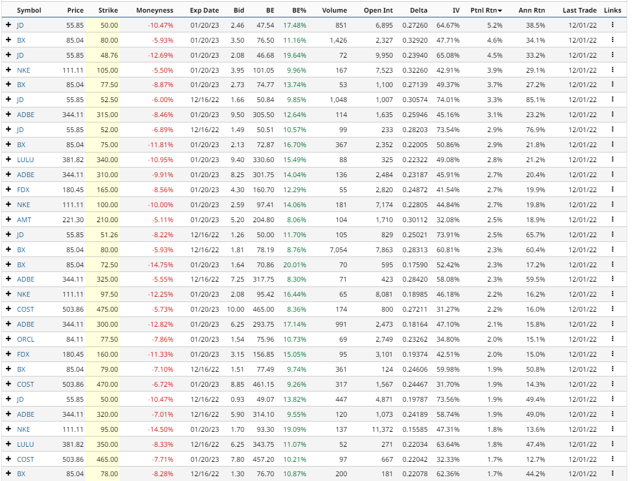Select the 20.01% BE% value cell
The image size is (632, 481).
point(295,265)
